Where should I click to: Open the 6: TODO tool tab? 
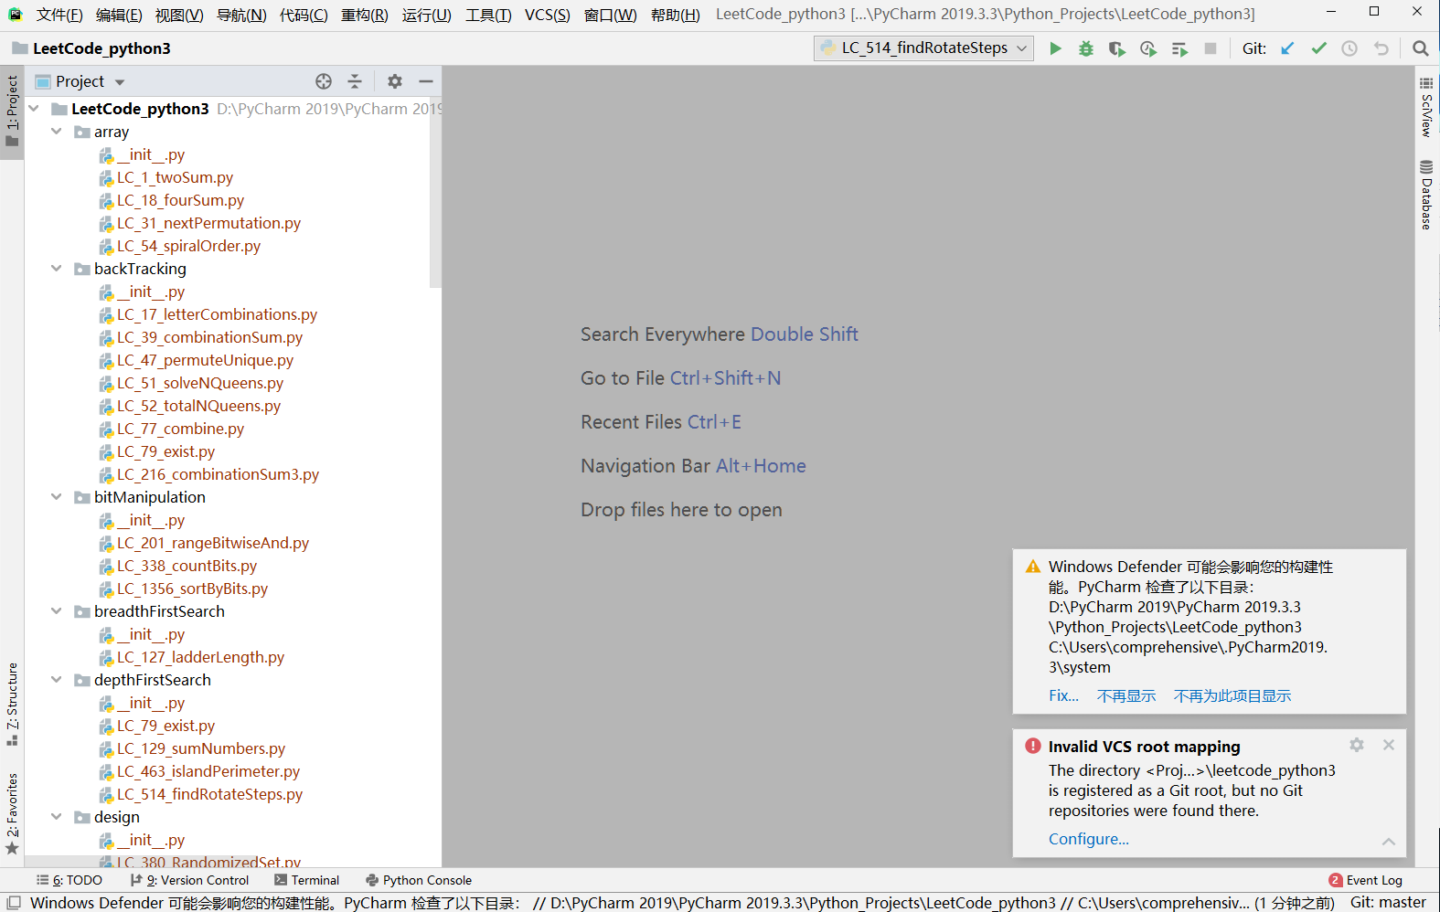point(69,880)
